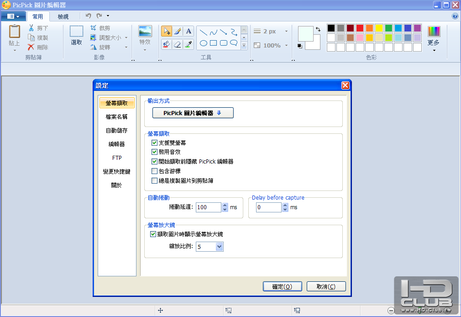Uncheck 支援雙螢幕 checkbox
Viewport: 461px width, 317px height.
tap(154, 143)
